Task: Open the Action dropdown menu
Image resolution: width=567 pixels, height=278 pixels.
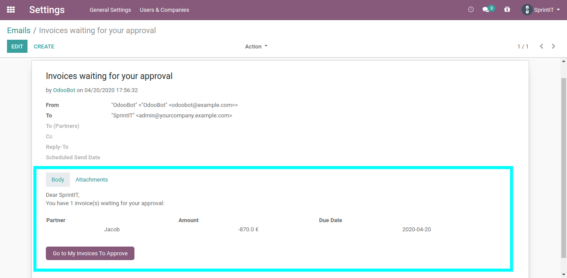Action: (256, 46)
